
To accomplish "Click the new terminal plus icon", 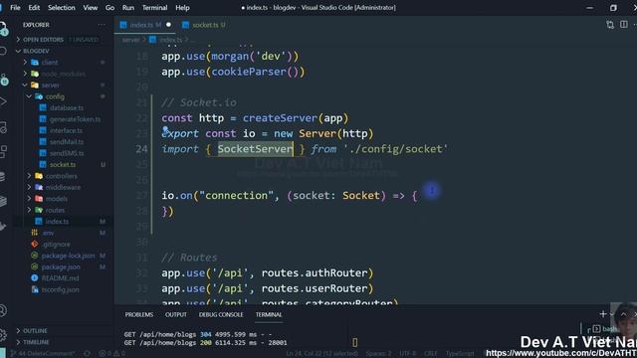I will tap(603, 314).
